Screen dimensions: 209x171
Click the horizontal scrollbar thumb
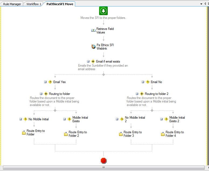(104, 167)
